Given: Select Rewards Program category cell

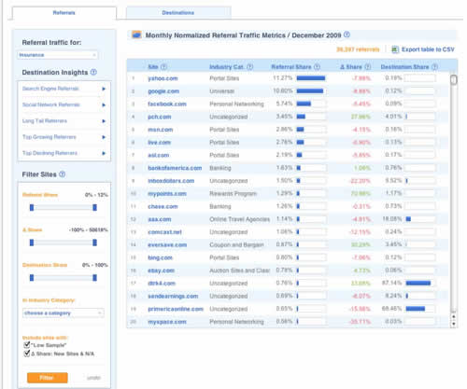Looking at the screenshot, I should [233, 194].
